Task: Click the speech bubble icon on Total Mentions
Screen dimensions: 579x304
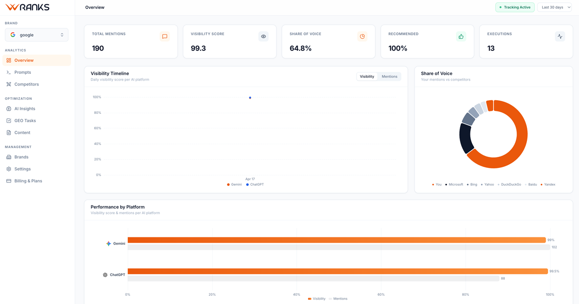Action: 165,36
